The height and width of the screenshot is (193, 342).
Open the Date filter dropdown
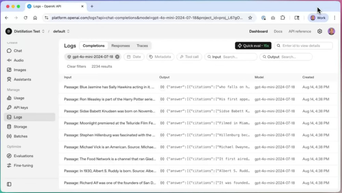click(x=134, y=57)
